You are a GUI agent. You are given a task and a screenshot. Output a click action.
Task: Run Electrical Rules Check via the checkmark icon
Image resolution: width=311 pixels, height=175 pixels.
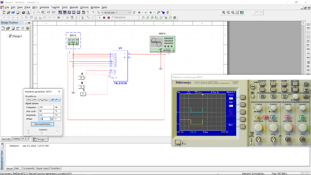coord(134,12)
